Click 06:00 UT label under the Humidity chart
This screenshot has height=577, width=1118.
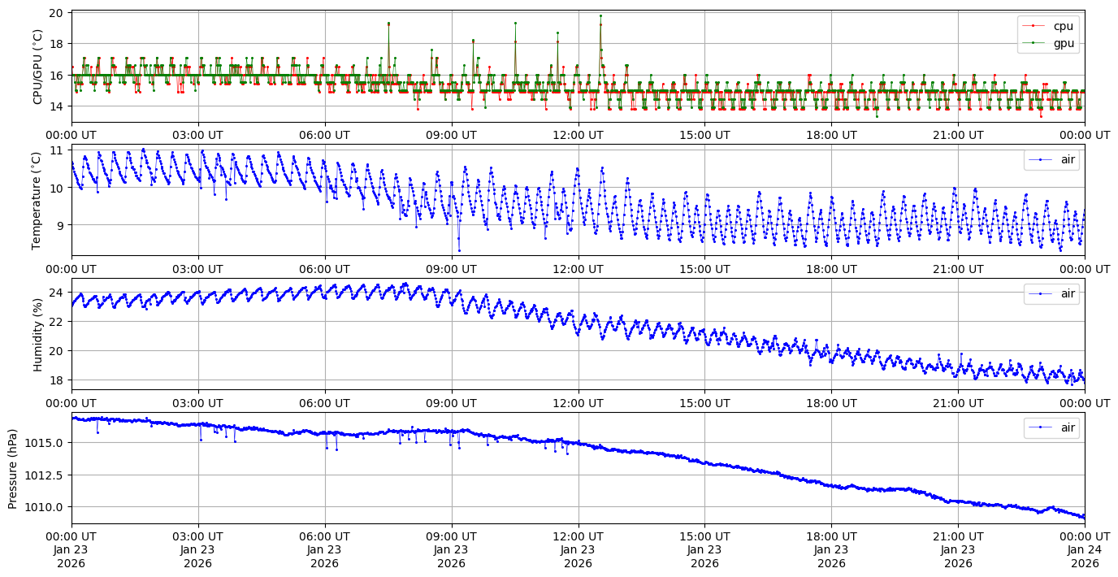325,403
